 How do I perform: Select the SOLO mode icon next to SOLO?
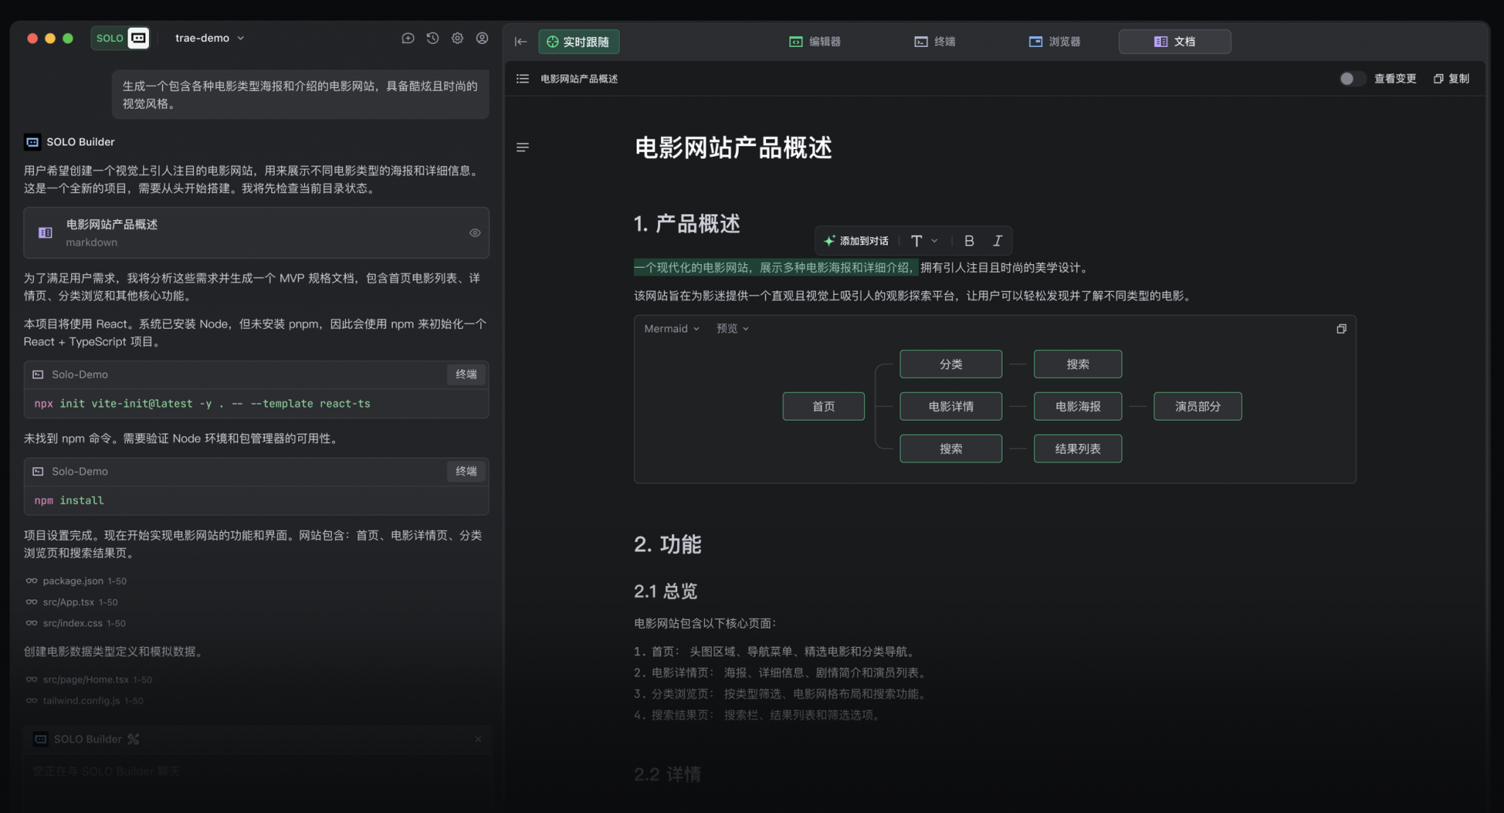pyautogui.click(x=138, y=37)
